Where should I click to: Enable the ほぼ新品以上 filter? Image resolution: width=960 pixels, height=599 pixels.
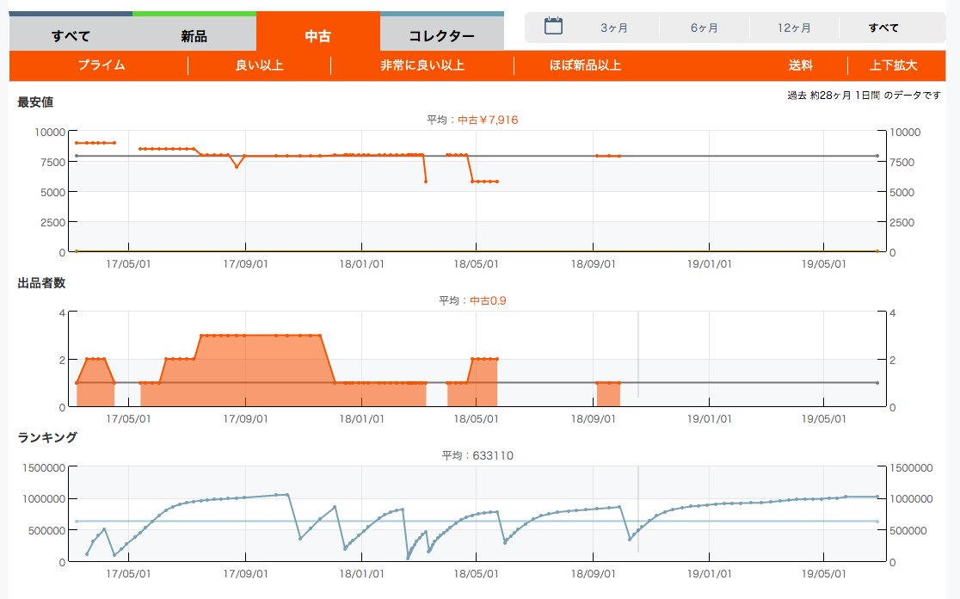(585, 65)
